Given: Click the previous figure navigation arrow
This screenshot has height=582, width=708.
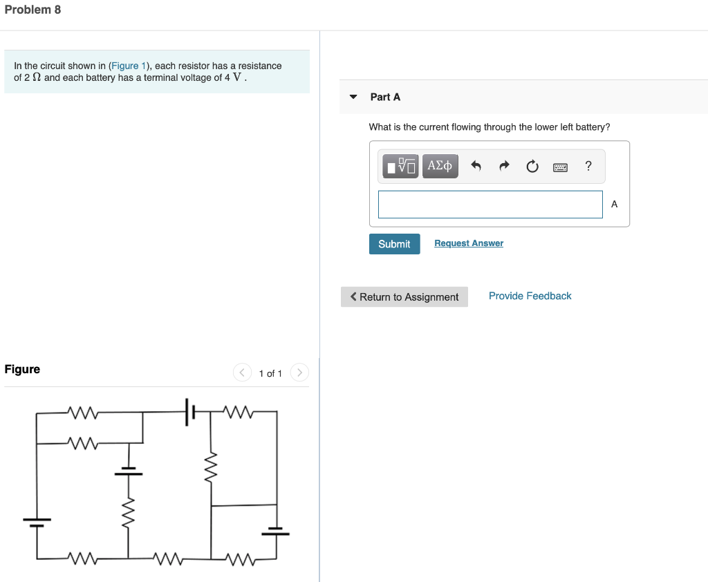Looking at the screenshot, I should click(242, 372).
